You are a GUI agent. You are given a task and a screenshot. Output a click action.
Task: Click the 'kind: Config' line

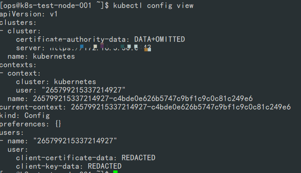pos(25,115)
